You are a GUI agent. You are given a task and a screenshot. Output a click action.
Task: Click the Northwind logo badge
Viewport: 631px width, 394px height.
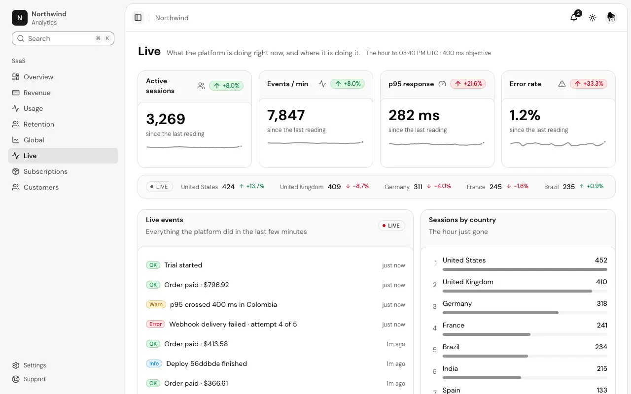click(20, 18)
